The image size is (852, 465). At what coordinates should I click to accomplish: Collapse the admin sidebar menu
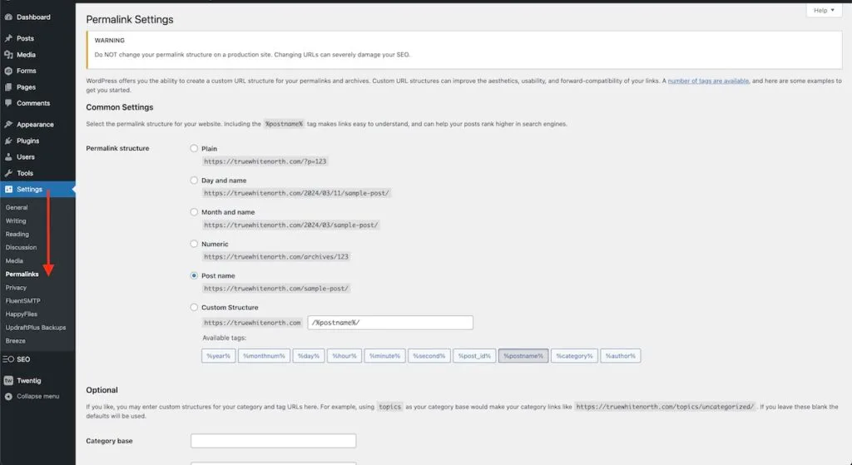click(33, 396)
